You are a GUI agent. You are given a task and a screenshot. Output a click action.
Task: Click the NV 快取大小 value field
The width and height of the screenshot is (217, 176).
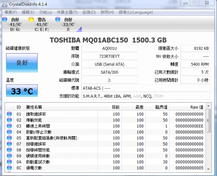(x=195, y=56)
